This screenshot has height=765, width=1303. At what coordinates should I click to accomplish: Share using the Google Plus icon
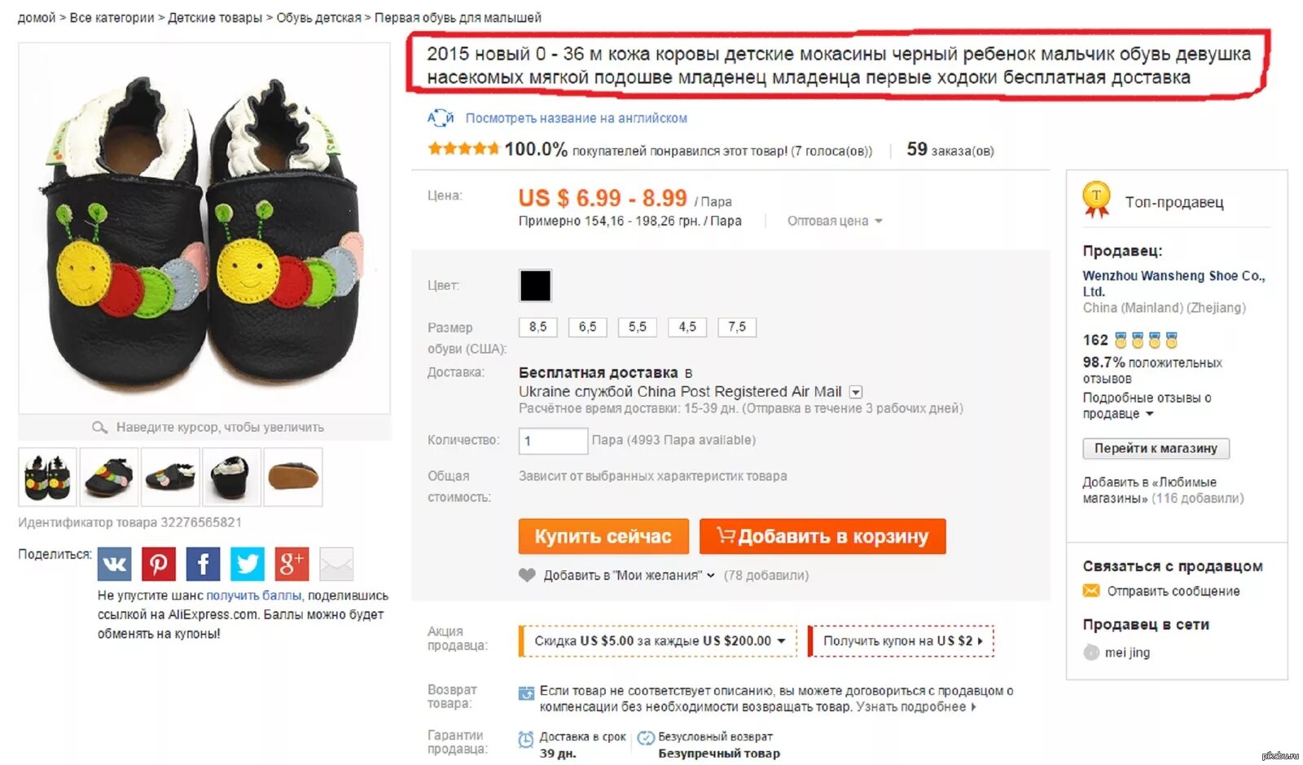coord(292,564)
